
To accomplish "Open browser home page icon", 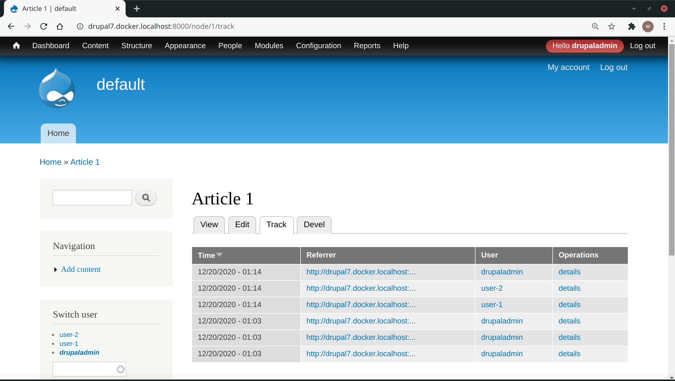I will point(60,26).
